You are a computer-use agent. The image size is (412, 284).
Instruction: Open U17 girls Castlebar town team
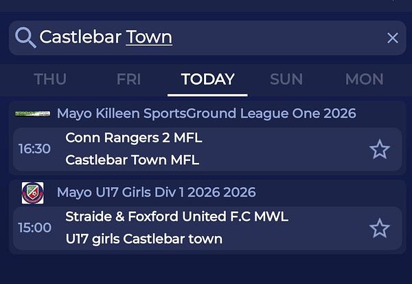tap(144, 239)
